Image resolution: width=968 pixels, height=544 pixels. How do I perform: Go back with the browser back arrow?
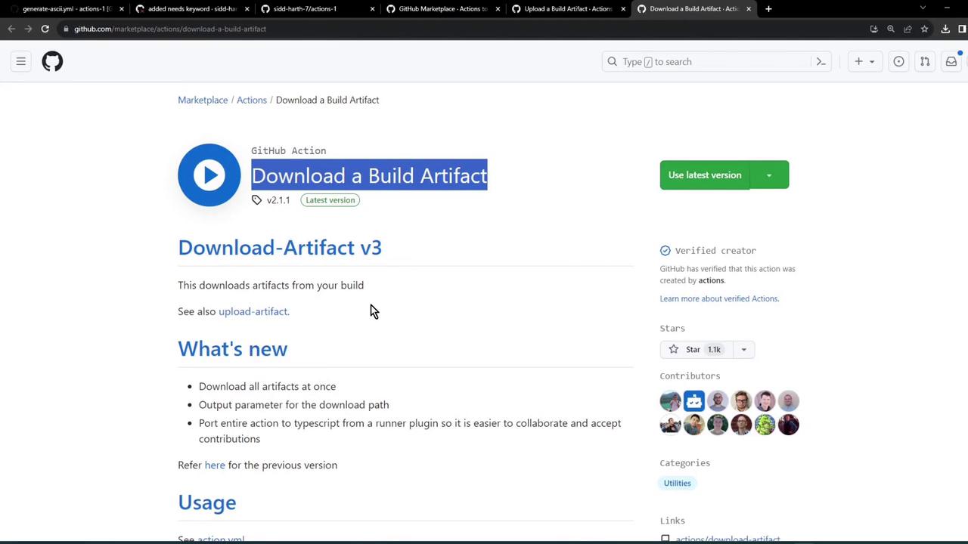tap(11, 29)
